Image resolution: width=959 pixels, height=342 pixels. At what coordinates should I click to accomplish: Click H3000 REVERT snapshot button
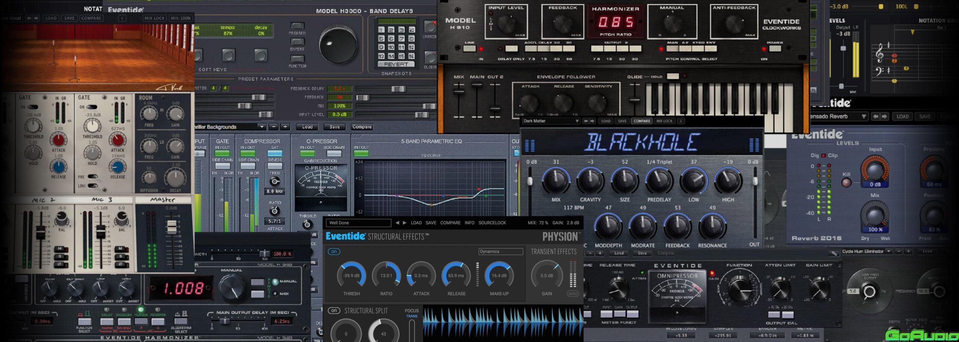pos(396,64)
